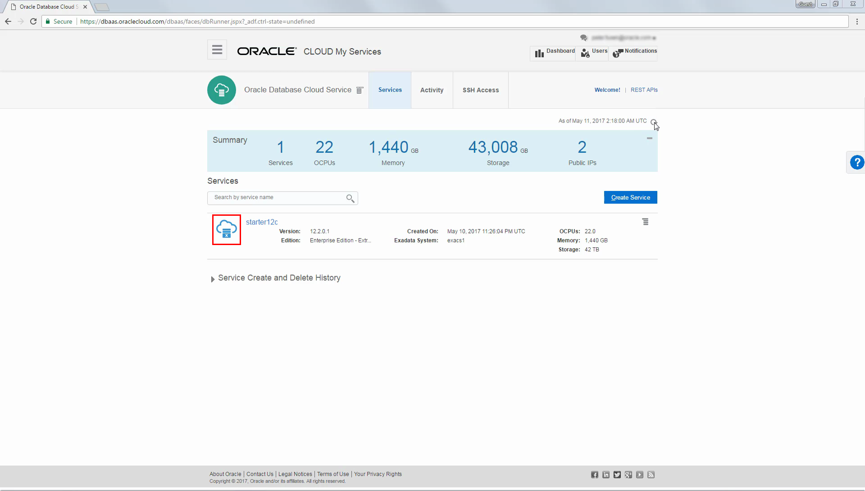
Task: Click the starter12c service cloud icon
Action: (x=227, y=230)
